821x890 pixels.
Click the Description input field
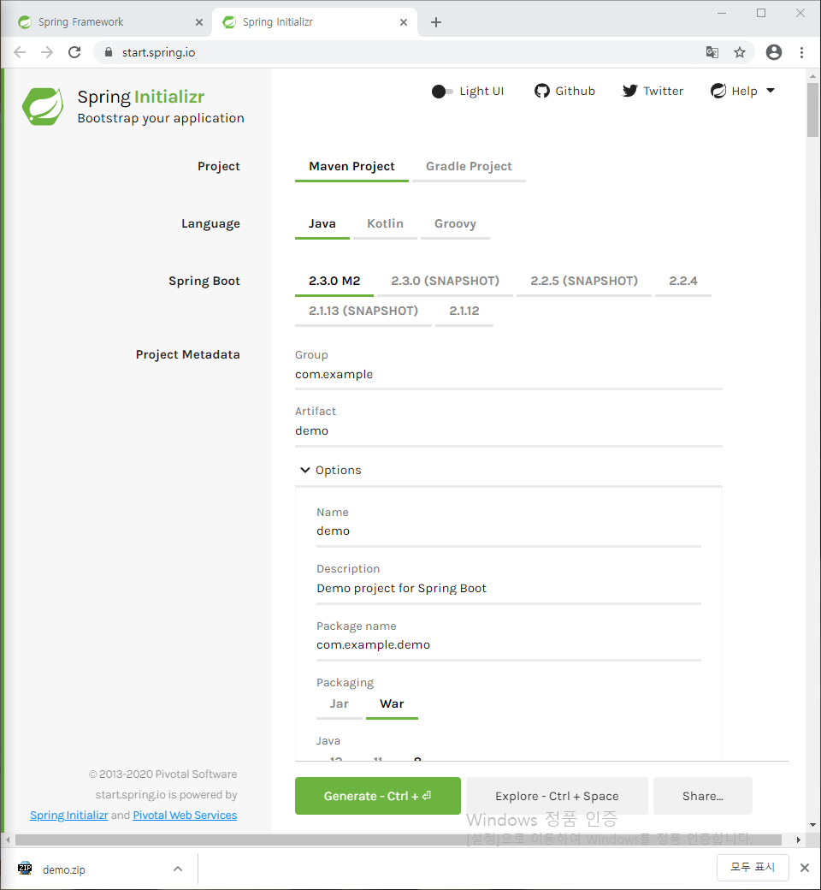(x=508, y=589)
